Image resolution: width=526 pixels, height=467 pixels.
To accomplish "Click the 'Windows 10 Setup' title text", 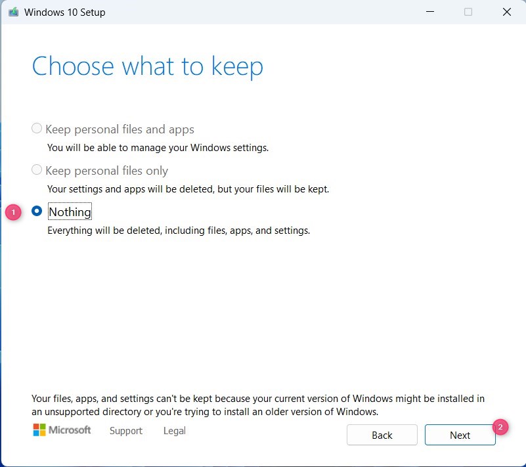I will (65, 12).
